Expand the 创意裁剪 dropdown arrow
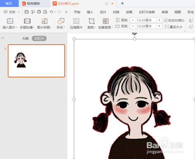 pos(112,27)
